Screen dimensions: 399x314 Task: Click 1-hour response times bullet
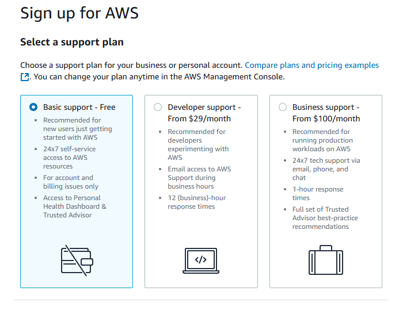(x=318, y=193)
